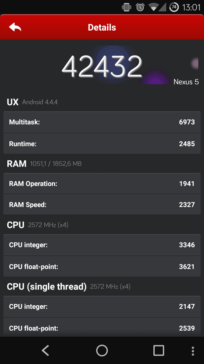Tap the Details title text
204x364 pixels.
(102, 27)
